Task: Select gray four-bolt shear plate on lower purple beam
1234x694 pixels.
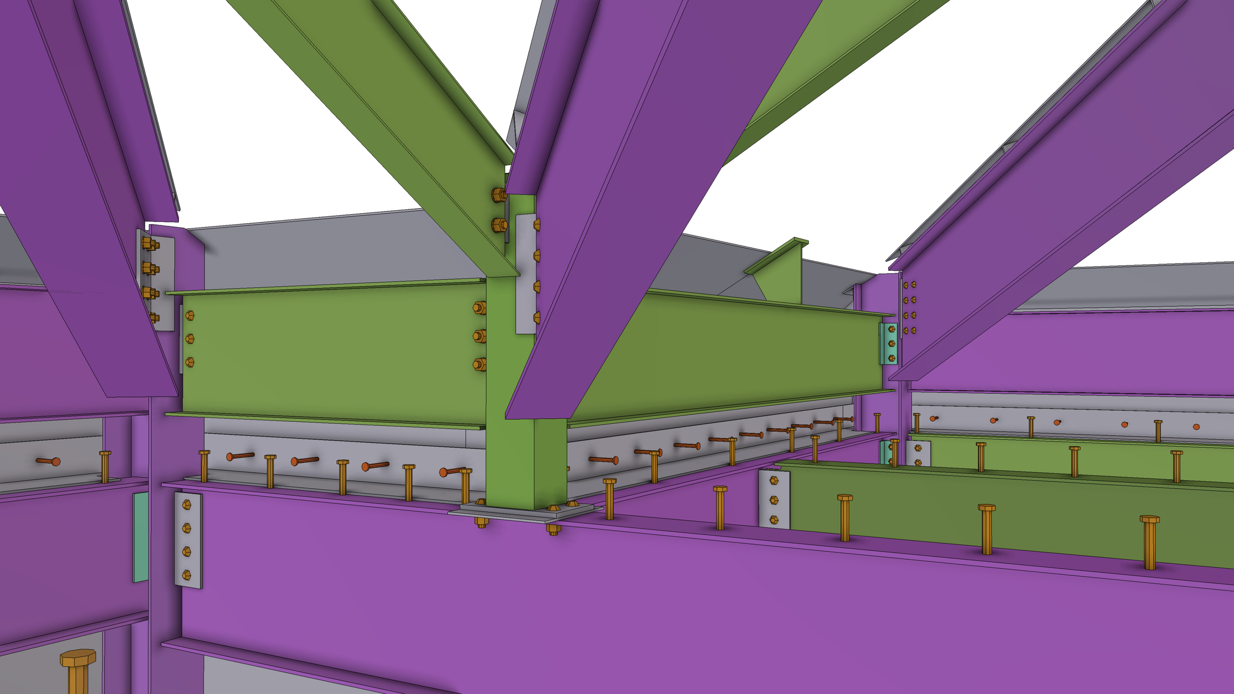Action: tap(188, 540)
